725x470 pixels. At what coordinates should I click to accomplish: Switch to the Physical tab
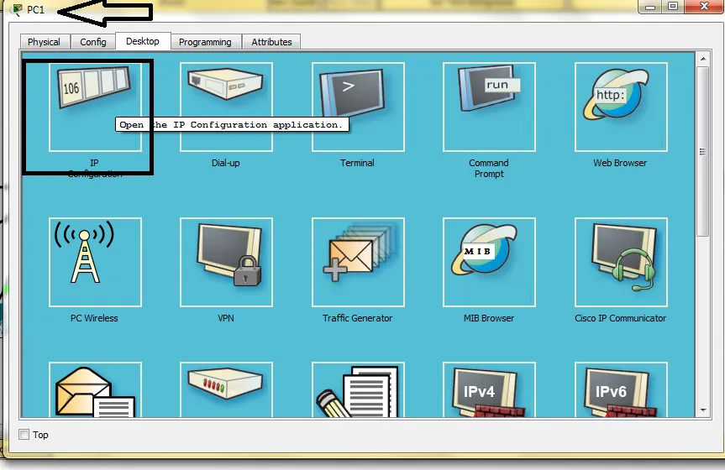pyautogui.click(x=44, y=42)
